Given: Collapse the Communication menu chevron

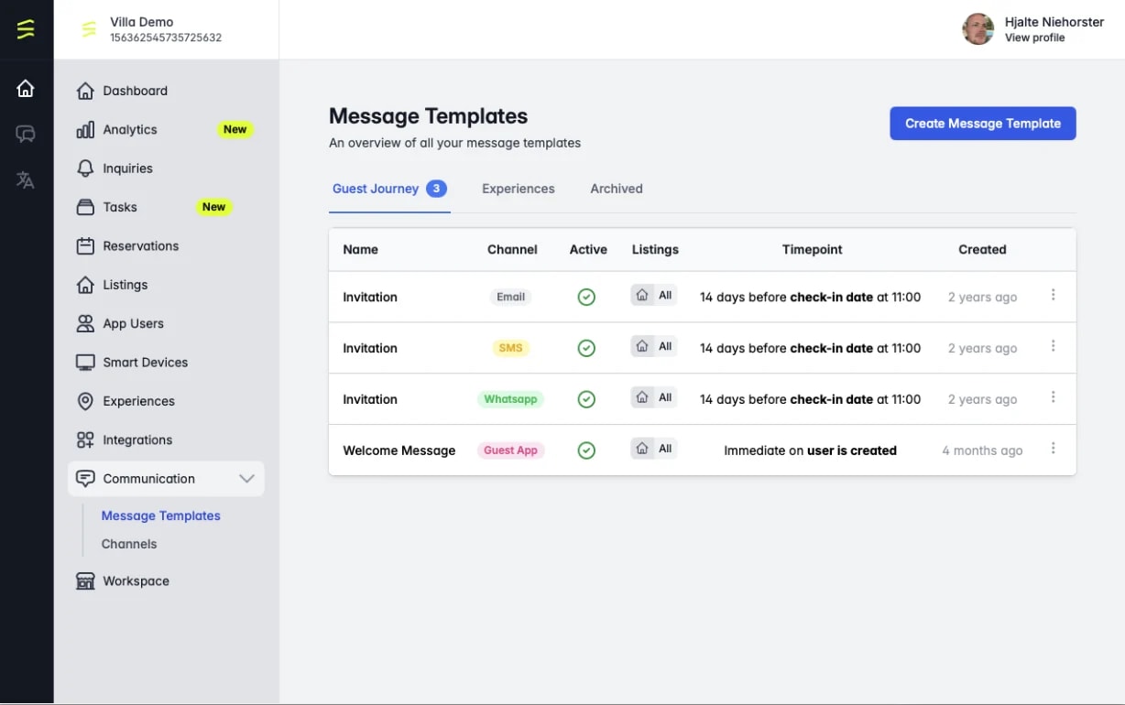Looking at the screenshot, I should click(x=246, y=479).
